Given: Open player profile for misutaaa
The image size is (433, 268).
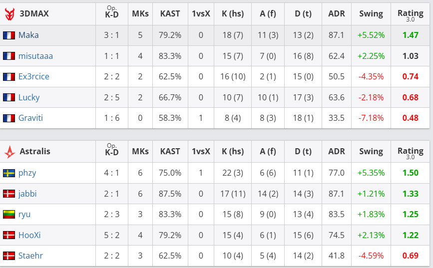Looking at the screenshot, I should (x=35, y=56).
